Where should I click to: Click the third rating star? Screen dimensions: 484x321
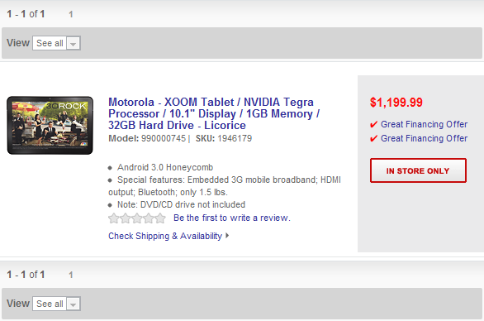(137, 218)
